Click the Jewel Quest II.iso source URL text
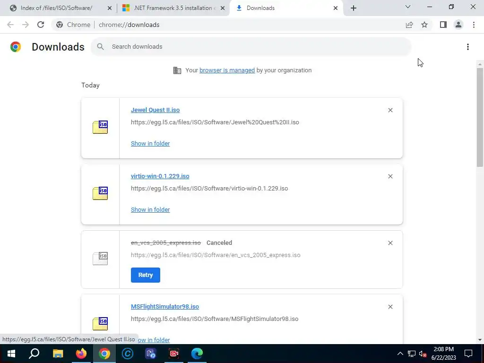 (x=215, y=122)
